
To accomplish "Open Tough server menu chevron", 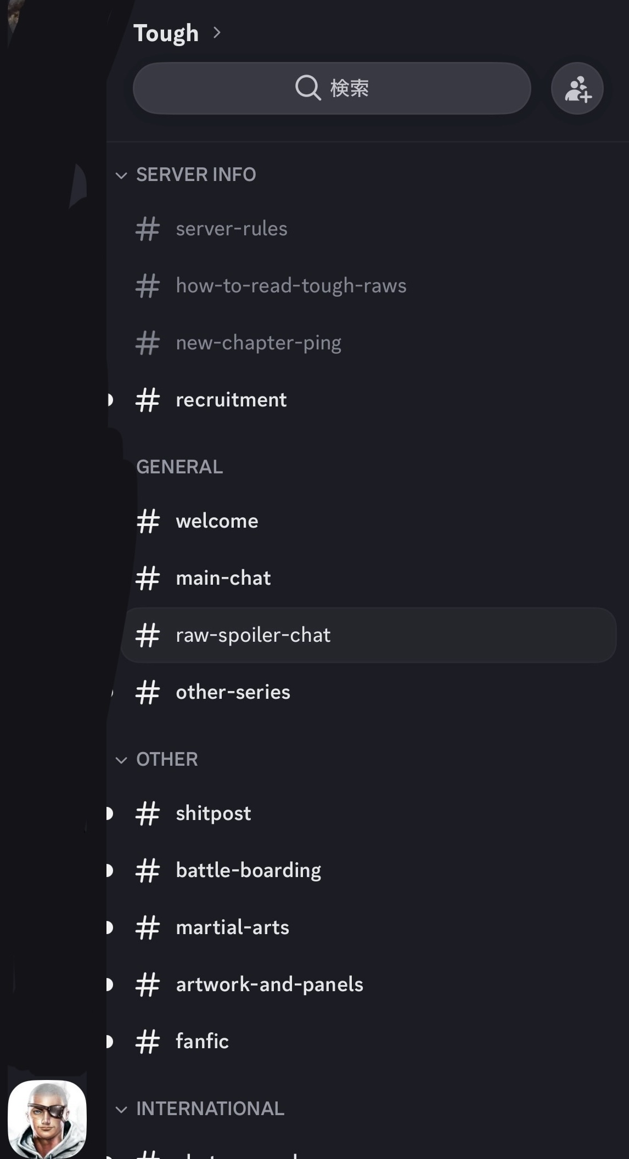I will point(217,33).
